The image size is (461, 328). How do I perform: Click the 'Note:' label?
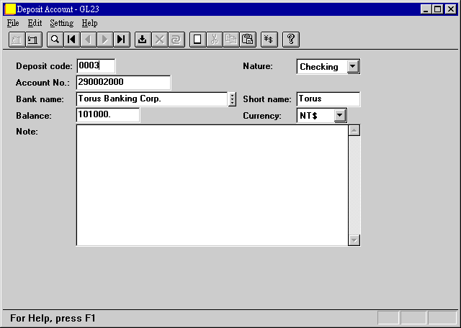27,131
